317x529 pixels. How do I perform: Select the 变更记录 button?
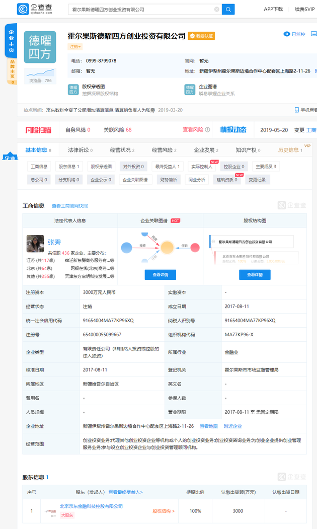[x=257, y=180]
